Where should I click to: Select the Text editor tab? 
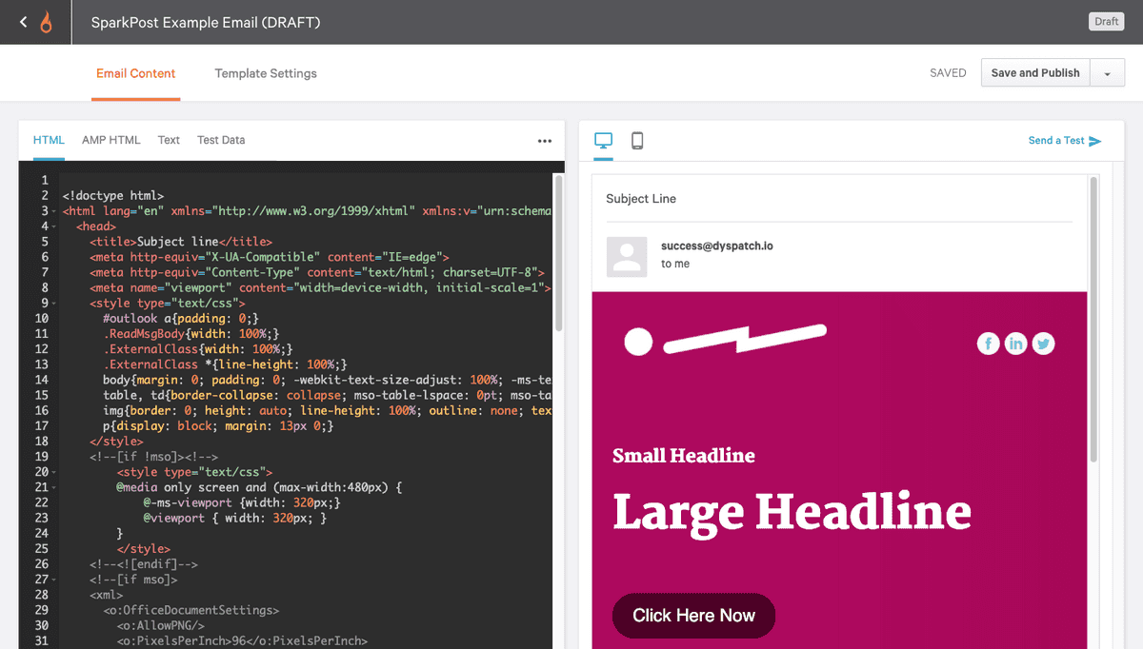(169, 140)
